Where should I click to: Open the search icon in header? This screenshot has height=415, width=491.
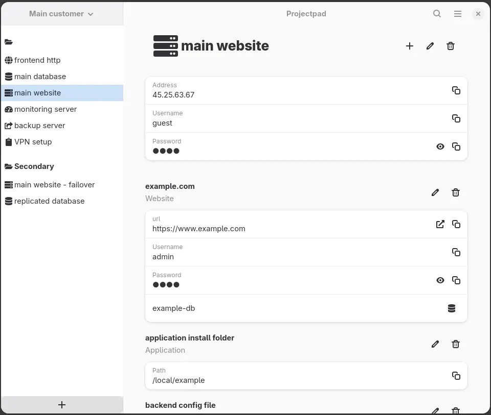pos(437,13)
